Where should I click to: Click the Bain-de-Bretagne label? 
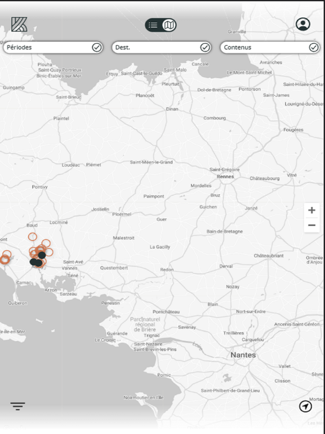click(x=224, y=232)
